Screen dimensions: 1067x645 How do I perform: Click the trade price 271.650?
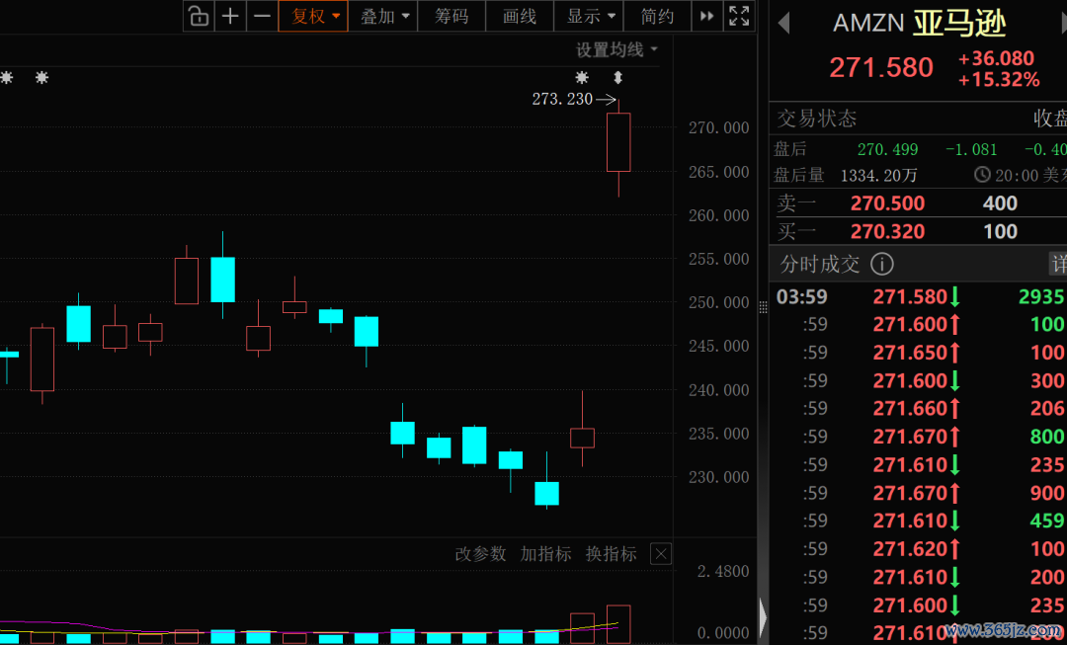click(x=910, y=353)
